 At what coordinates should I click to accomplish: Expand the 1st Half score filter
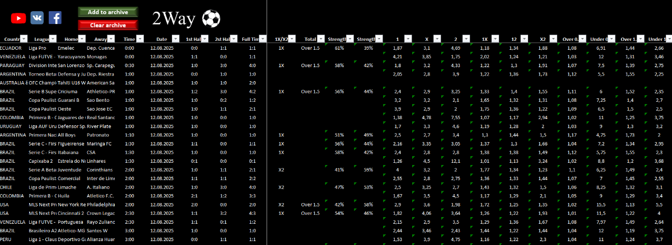pyautogui.click(x=204, y=39)
